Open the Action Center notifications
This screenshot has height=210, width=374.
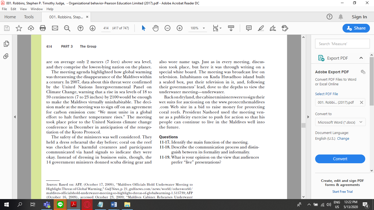pos(365,205)
